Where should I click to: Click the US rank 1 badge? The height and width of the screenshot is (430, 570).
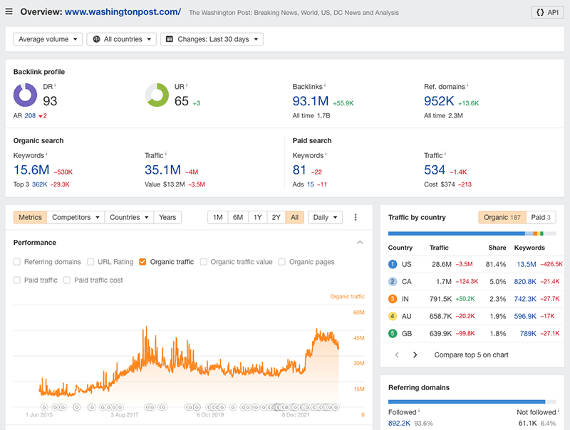click(393, 264)
